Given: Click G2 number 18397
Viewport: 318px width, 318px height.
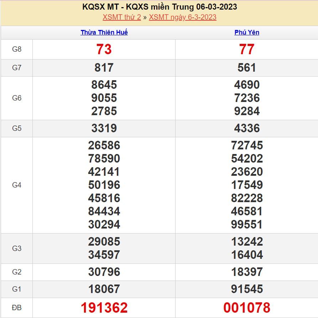Looking at the screenshot, I should point(247,272).
